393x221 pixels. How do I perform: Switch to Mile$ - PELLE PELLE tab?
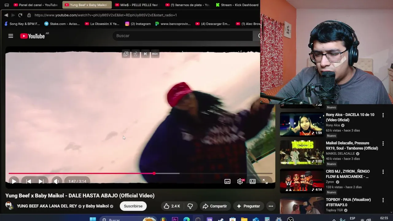tap(137, 5)
